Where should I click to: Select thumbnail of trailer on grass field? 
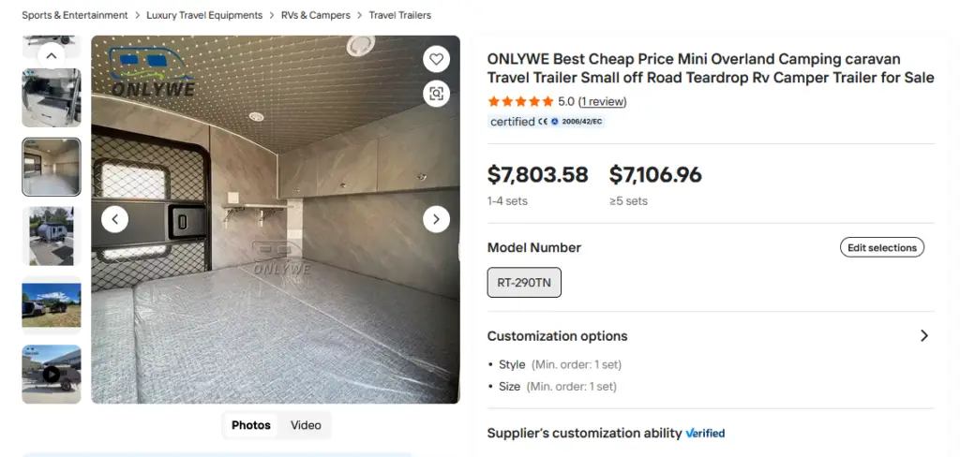click(x=52, y=304)
